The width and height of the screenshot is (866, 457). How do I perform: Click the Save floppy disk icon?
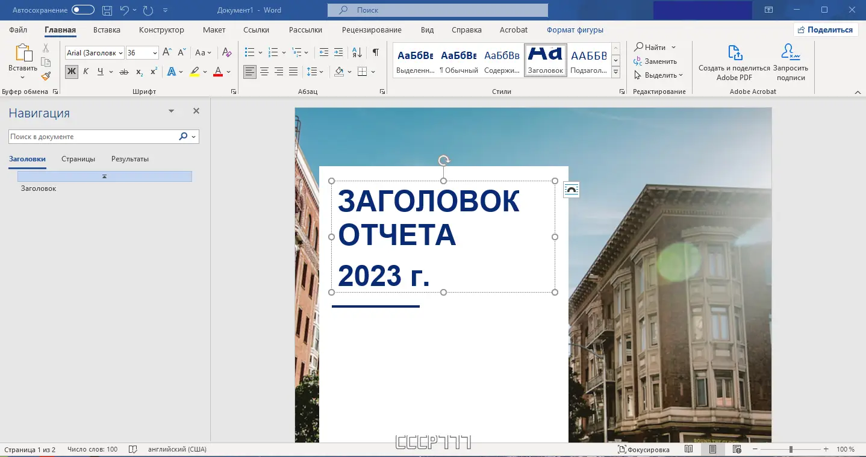tap(107, 10)
